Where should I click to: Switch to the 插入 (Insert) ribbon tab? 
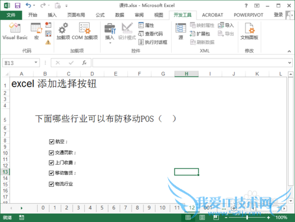point(52,15)
